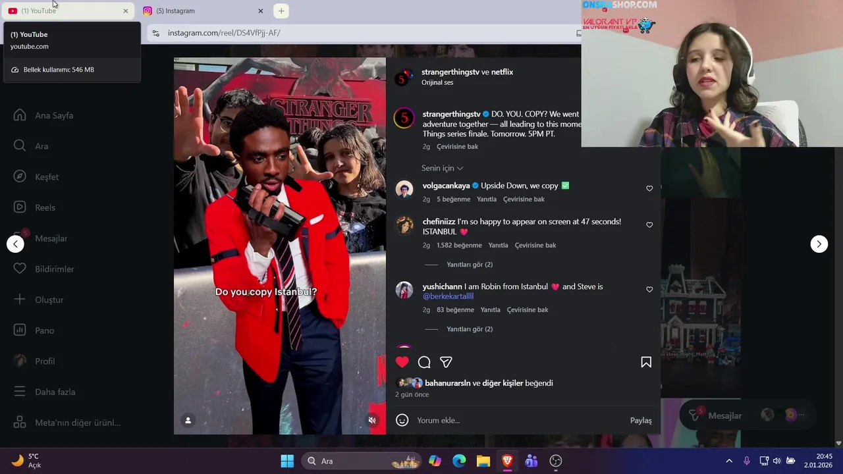Click the Orijinal ses audio link
This screenshot has height=474, width=843.
click(x=437, y=83)
